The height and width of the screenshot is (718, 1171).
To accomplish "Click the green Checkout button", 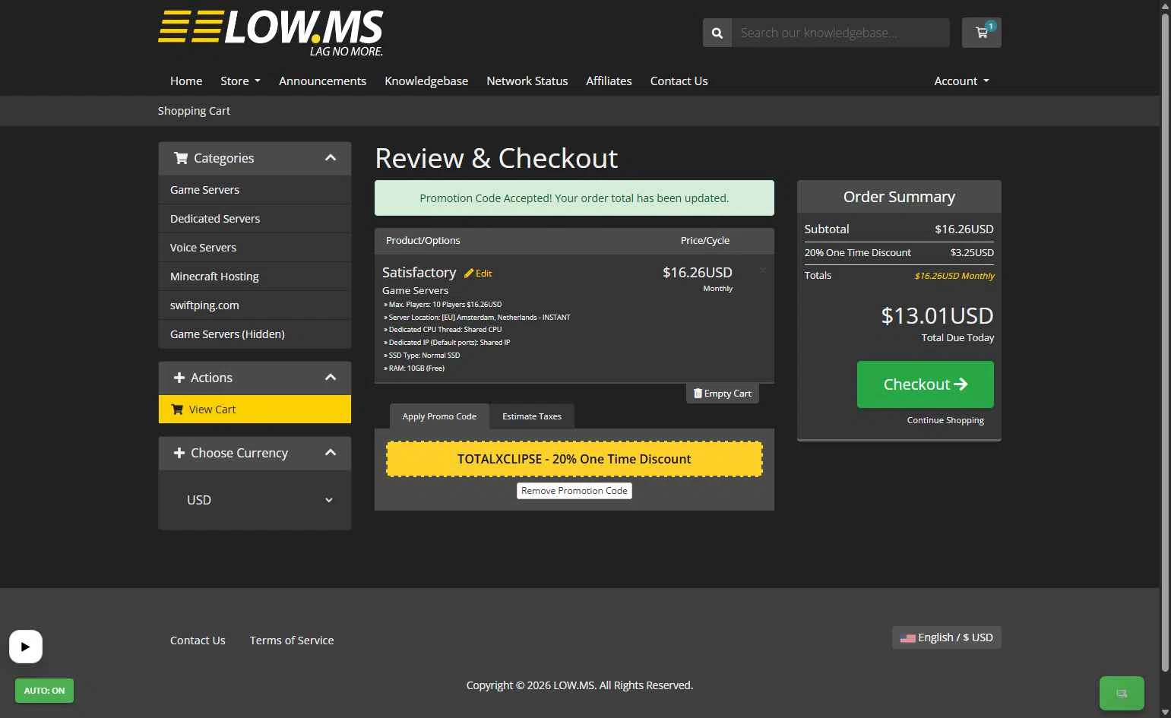I will (x=925, y=384).
